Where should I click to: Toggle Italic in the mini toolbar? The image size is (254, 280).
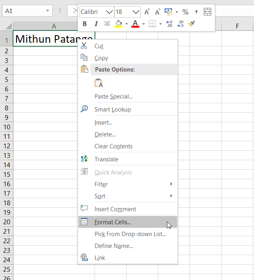[96, 24]
